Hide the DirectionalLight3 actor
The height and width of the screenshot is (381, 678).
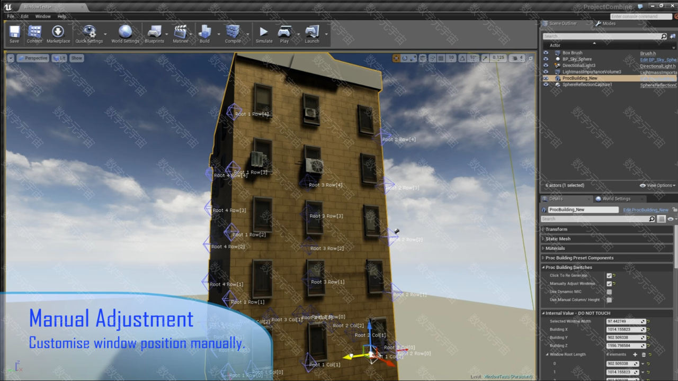[546, 66]
